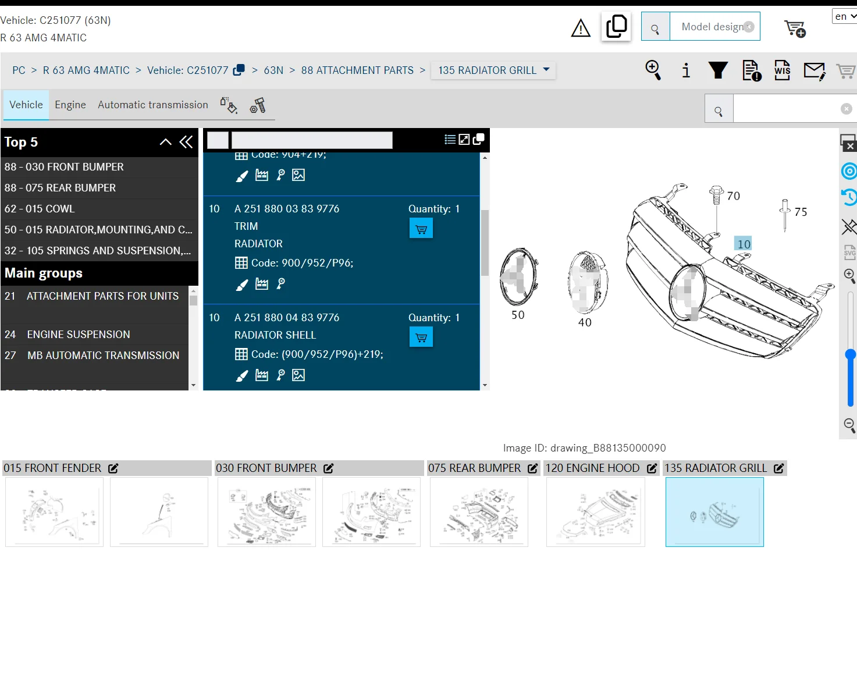
Task: Click factory icon under RADIATOR SHELL part
Action: click(x=262, y=375)
